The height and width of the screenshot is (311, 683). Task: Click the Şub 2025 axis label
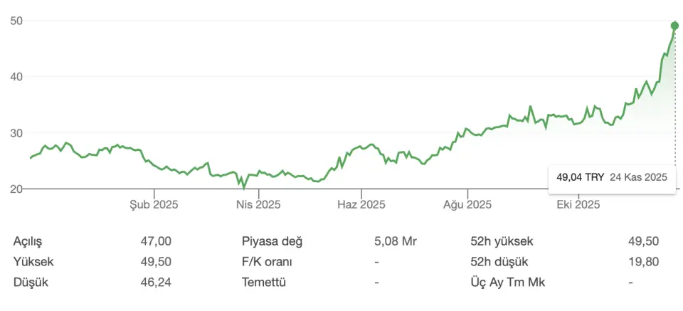tap(153, 205)
